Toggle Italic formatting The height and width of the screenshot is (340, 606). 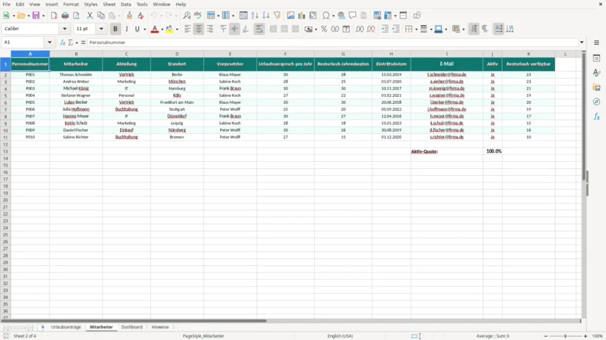pyautogui.click(x=127, y=29)
